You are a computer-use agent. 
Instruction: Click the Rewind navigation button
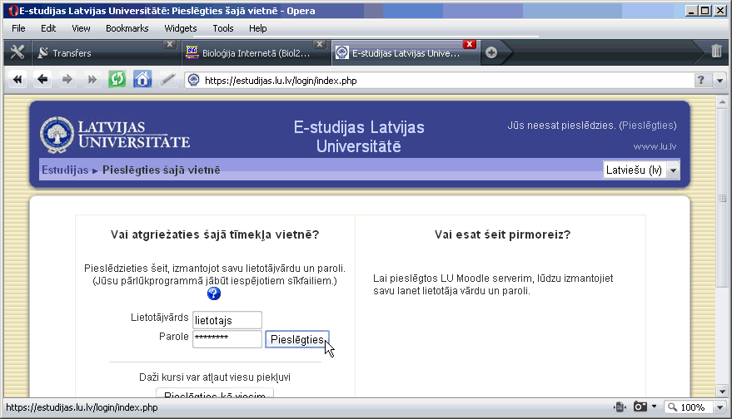(17, 80)
